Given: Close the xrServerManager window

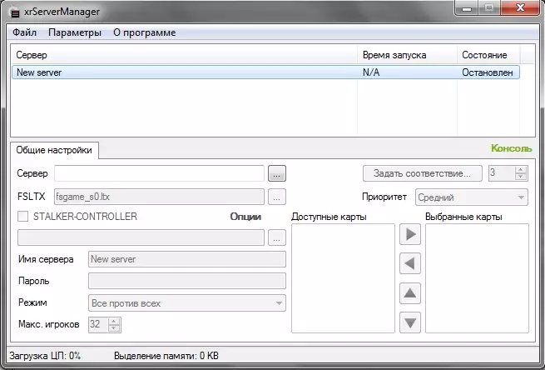Looking at the screenshot, I should [x=520, y=8].
